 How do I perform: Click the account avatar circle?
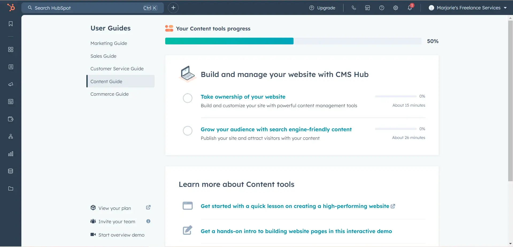point(431,8)
